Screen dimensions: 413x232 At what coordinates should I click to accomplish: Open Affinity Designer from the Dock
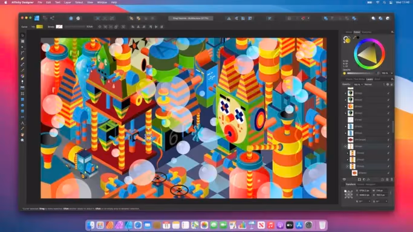point(129,225)
